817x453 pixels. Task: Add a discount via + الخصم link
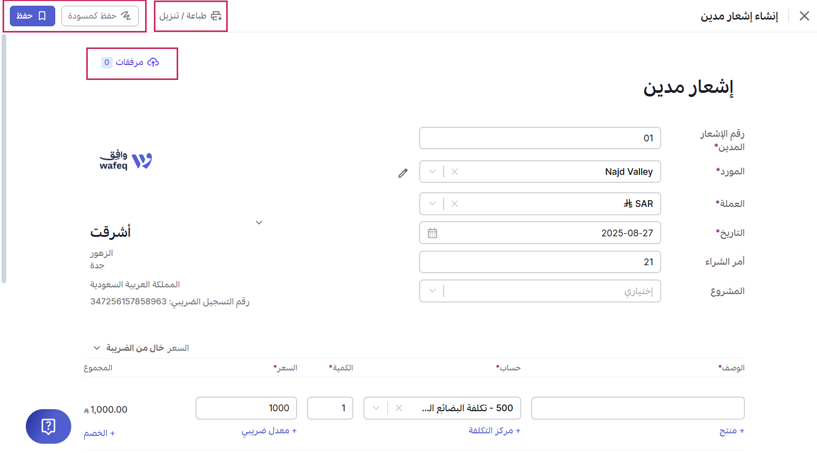[99, 433]
